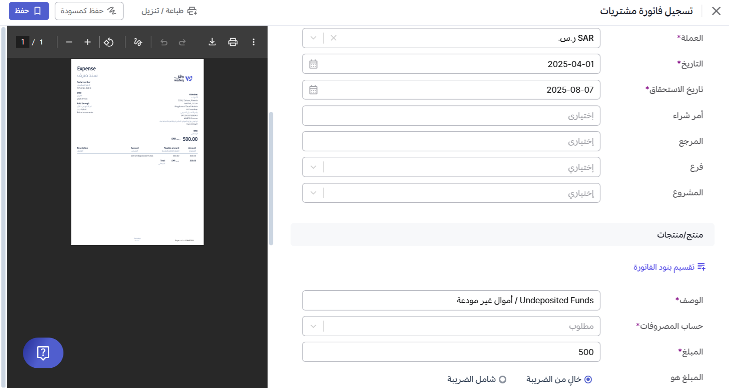Image resolution: width=729 pixels, height=388 pixels.
Task: Click the printer-download icon beside طباعة
Action: coord(192,11)
